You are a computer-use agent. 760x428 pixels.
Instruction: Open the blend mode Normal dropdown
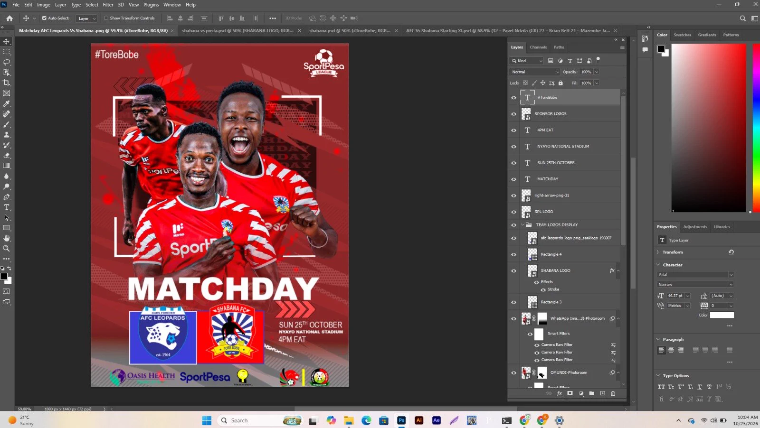pyautogui.click(x=535, y=72)
